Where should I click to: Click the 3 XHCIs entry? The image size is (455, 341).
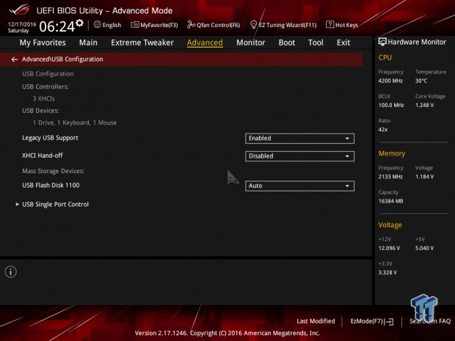click(x=44, y=98)
